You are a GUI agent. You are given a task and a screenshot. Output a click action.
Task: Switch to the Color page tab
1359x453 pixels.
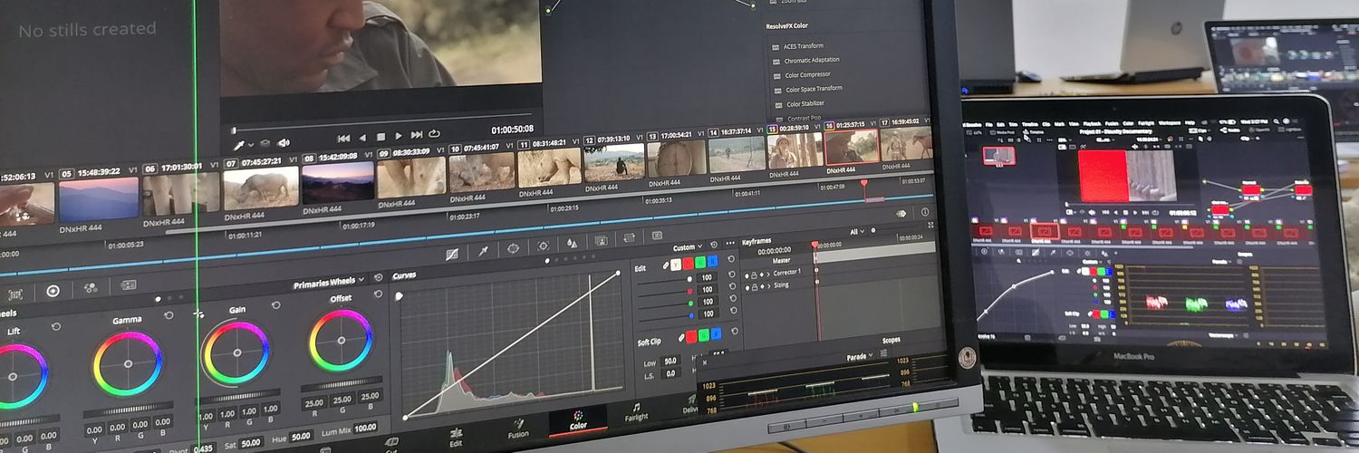[578, 419]
